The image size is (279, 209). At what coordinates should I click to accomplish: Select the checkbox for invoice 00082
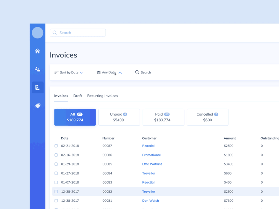pos(56,192)
